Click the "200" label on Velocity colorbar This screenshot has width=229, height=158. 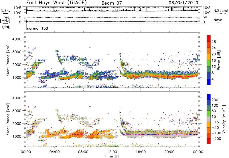215,100
